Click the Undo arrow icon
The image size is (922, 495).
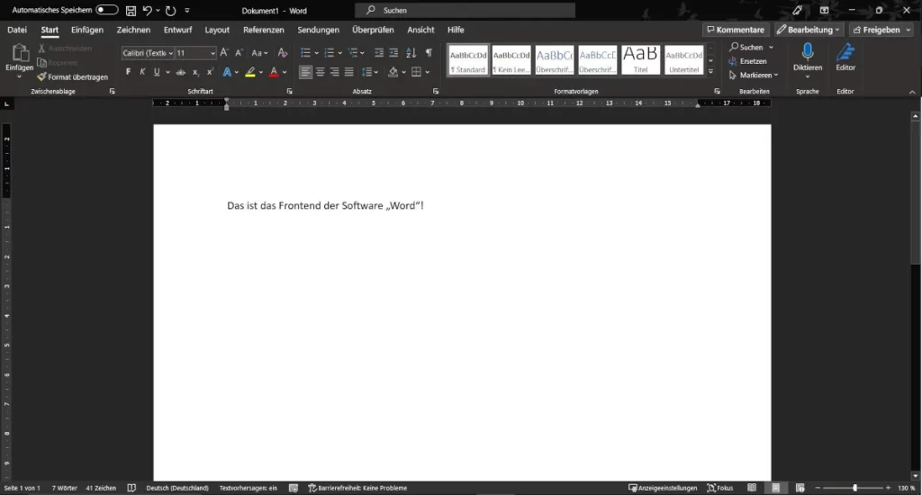tap(147, 11)
